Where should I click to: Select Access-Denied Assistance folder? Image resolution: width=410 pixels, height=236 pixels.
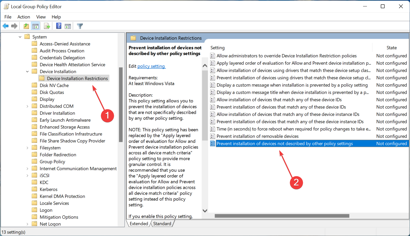pyautogui.click(x=65, y=44)
